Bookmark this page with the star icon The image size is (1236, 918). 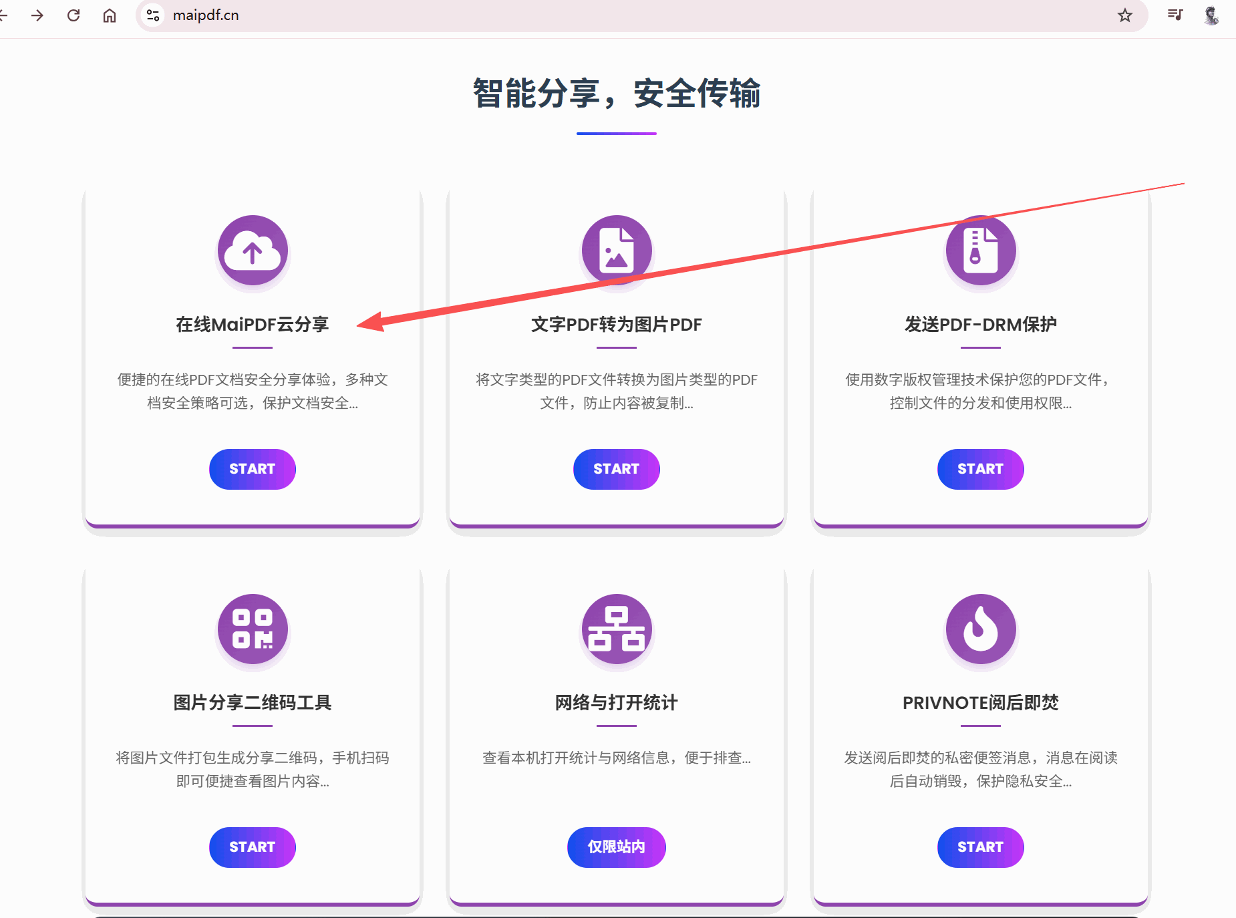point(1125,15)
